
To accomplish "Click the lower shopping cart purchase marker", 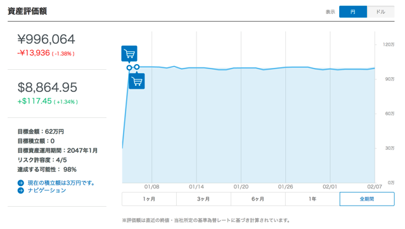I will [x=137, y=81].
